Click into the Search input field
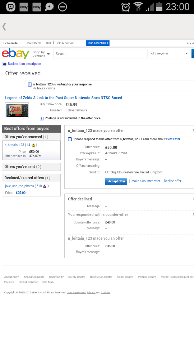 (100, 54)
